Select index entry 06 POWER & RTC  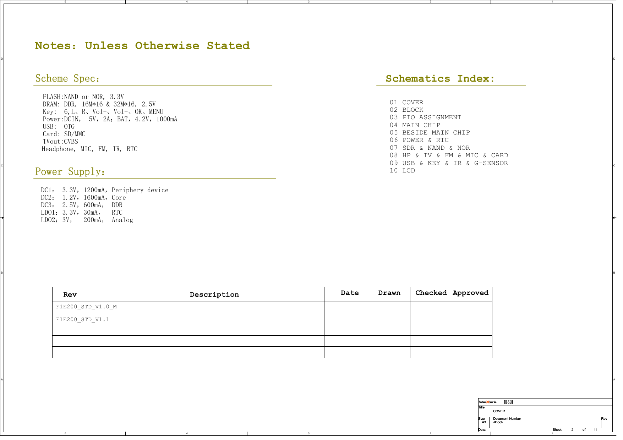419,140
